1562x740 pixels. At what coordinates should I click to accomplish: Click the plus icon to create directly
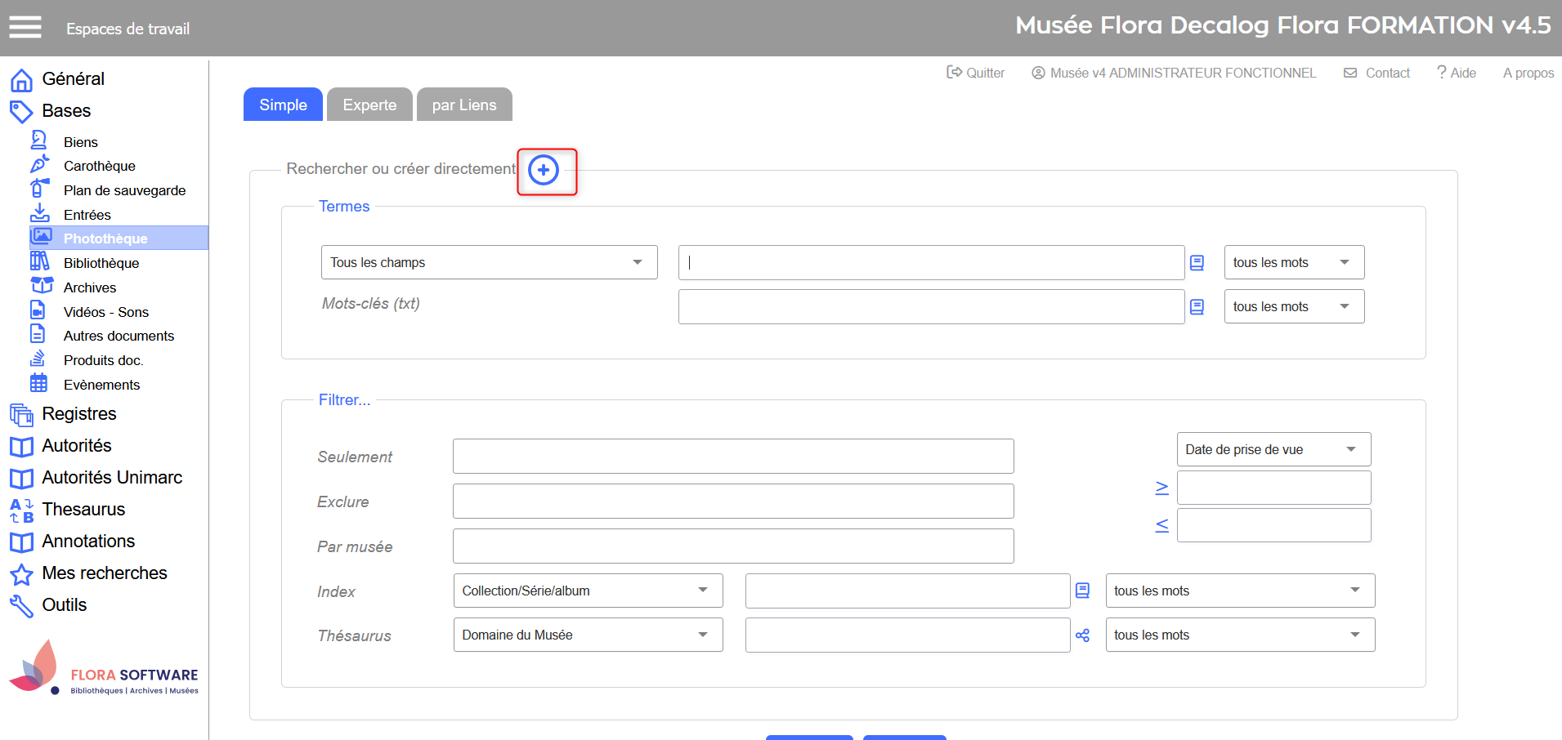click(544, 170)
